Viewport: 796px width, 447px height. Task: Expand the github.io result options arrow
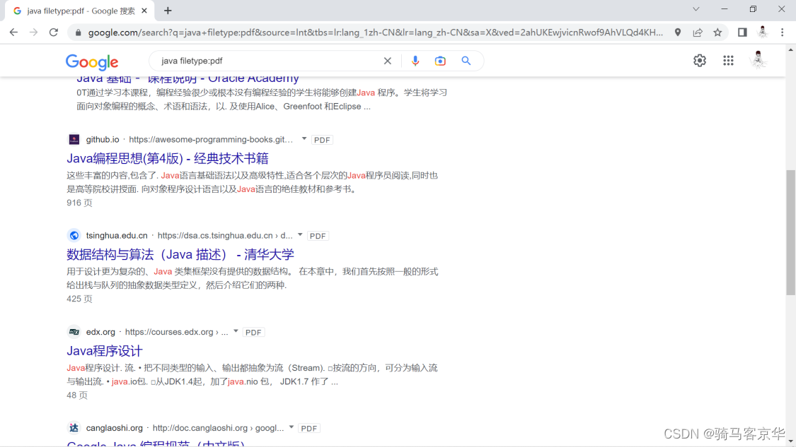[x=304, y=139]
